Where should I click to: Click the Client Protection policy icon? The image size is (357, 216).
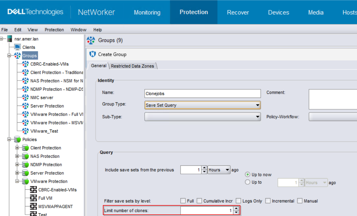pyautogui.click(x=26, y=148)
